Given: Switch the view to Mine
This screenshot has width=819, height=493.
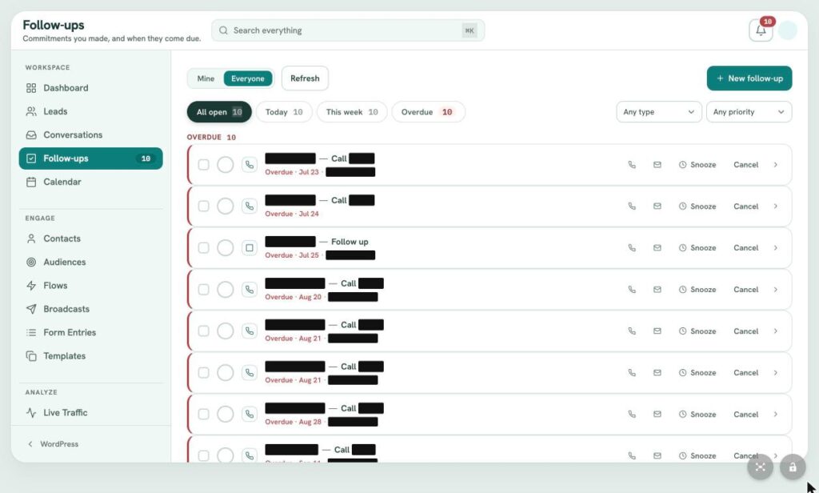Looking at the screenshot, I should click(206, 78).
